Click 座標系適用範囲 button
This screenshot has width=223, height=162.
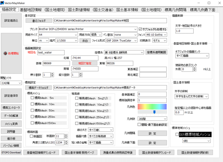tap(156, 52)
